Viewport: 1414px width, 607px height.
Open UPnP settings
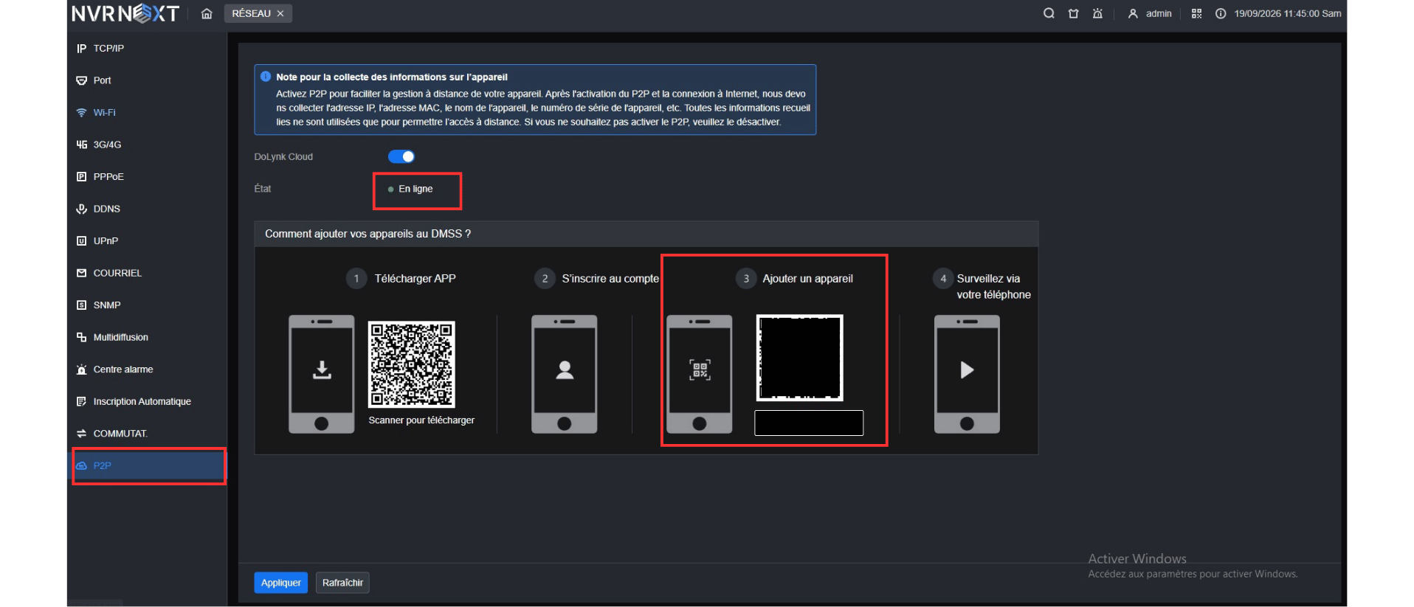click(x=148, y=240)
